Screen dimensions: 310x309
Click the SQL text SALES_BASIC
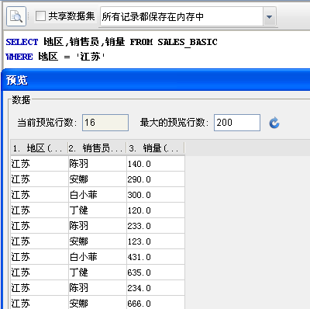(188, 42)
